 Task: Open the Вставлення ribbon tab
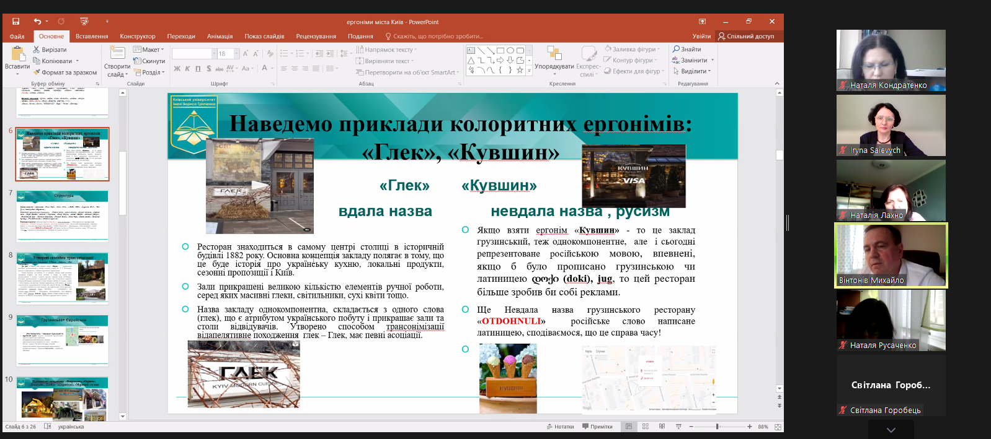92,37
